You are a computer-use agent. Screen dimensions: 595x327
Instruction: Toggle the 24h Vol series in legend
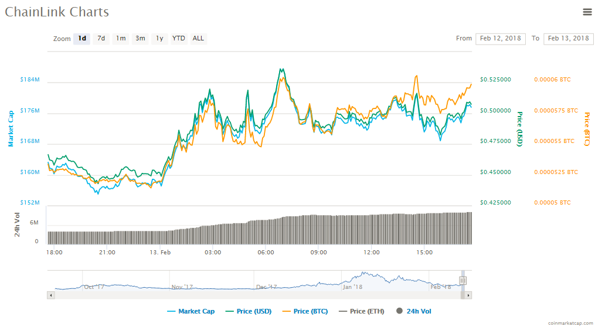(x=414, y=311)
